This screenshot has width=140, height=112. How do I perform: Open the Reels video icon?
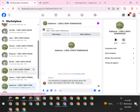pos(56,15)
